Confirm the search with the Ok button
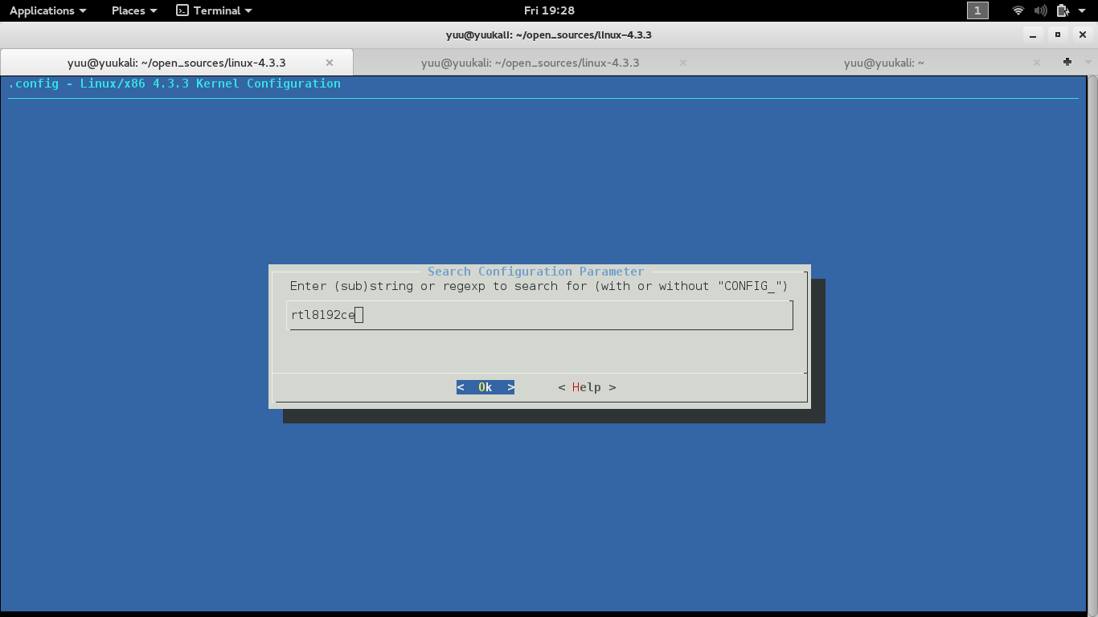 pos(485,387)
